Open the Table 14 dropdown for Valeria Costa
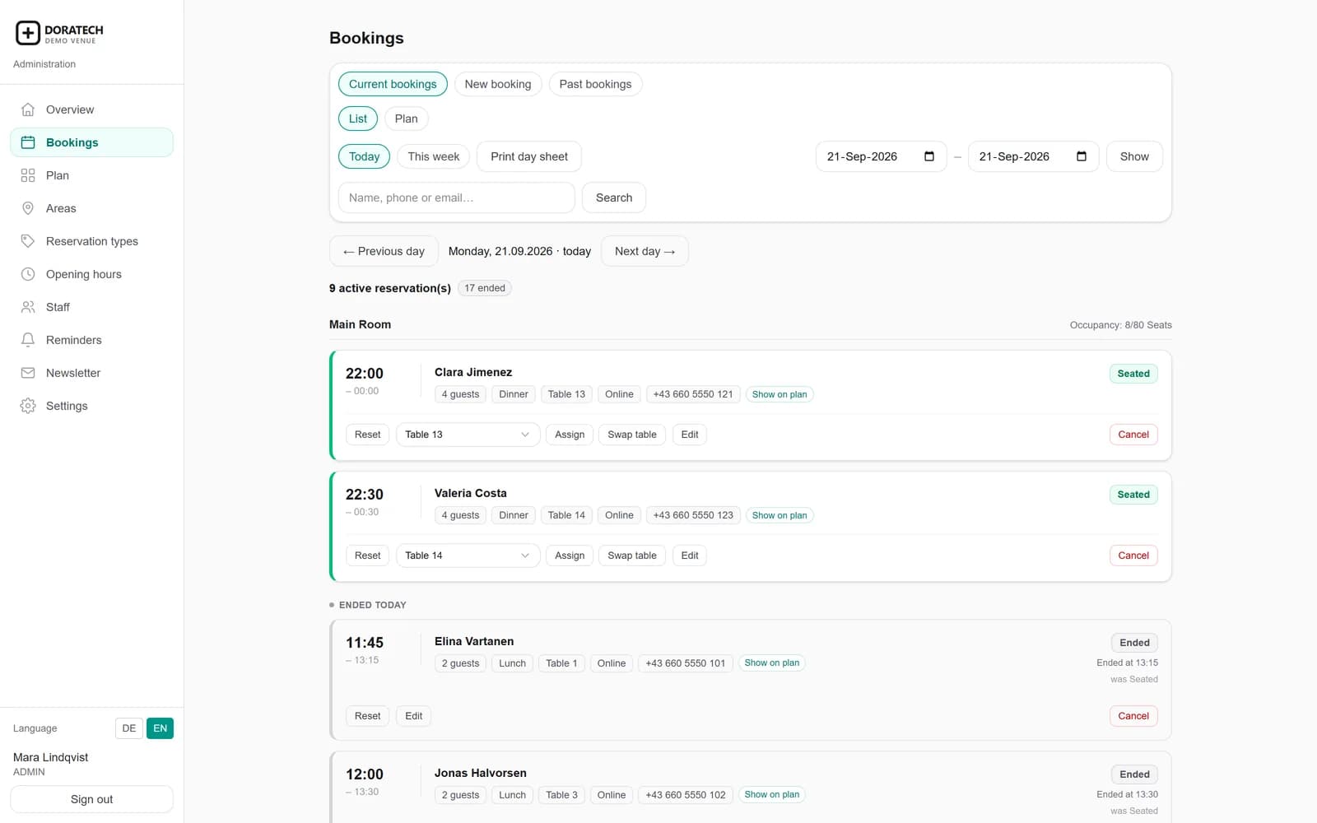This screenshot has height=823, width=1317. click(x=468, y=556)
